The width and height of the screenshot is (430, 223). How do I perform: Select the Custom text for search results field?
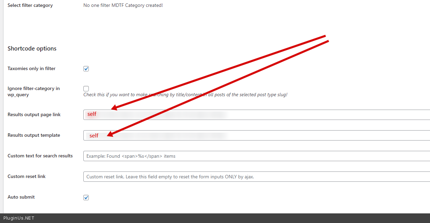click(256, 156)
